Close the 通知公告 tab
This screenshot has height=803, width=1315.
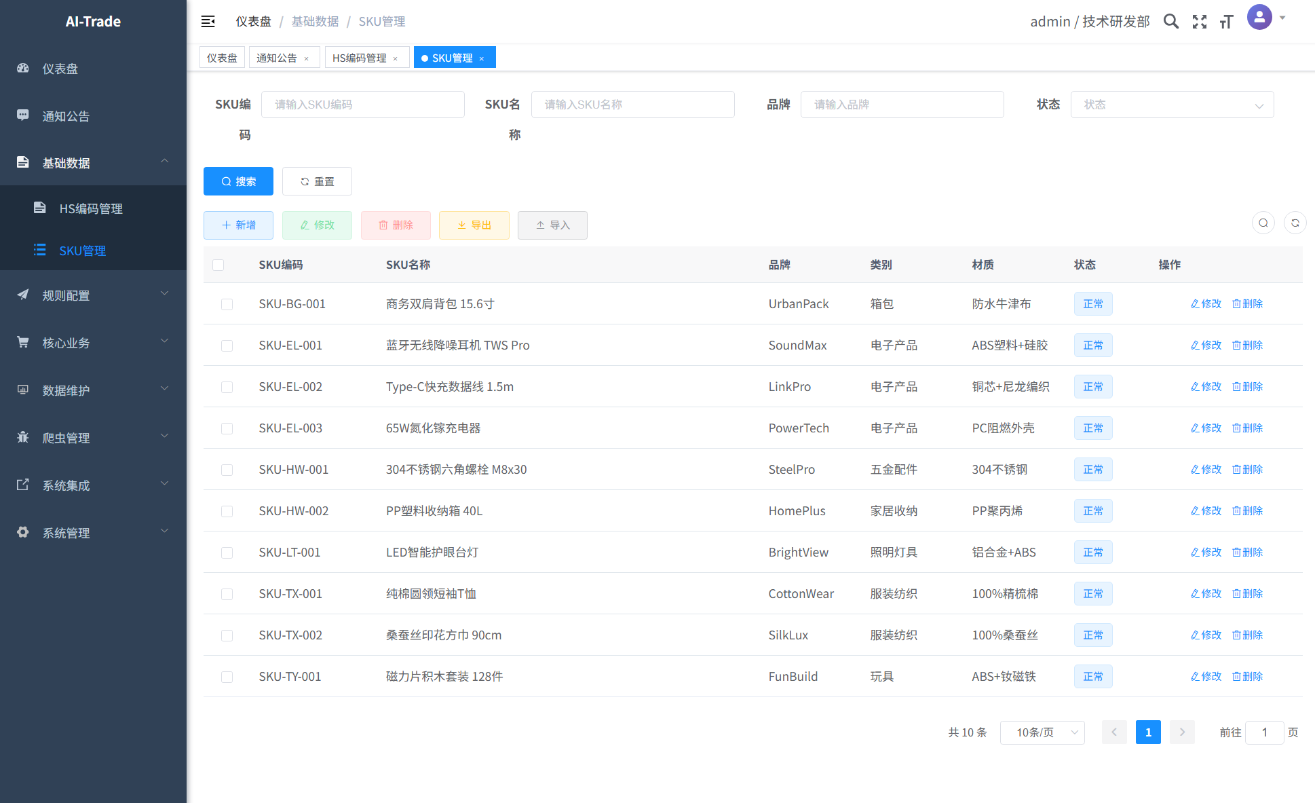(307, 58)
